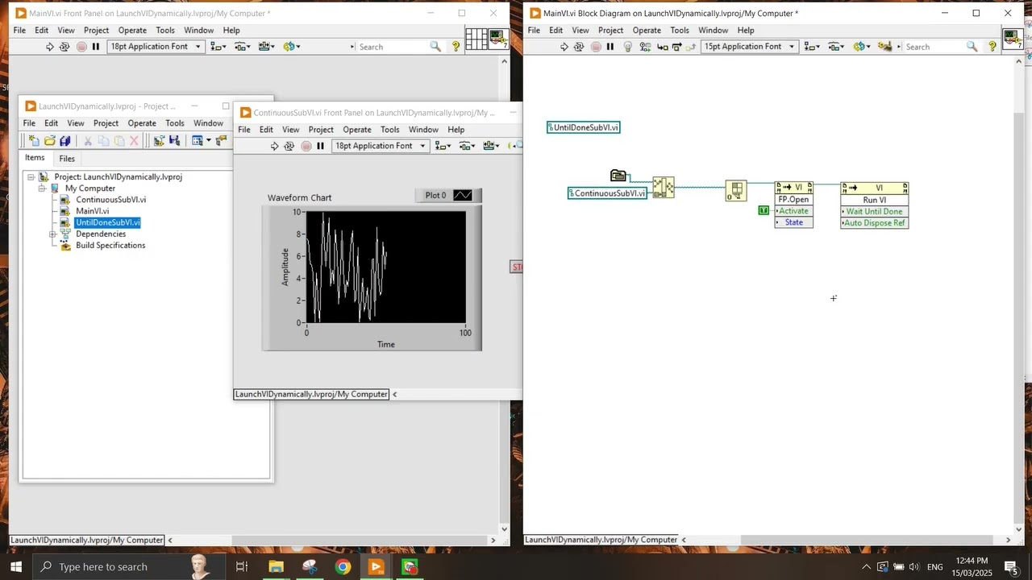The height and width of the screenshot is (580, 1032).
Task: Toggle Retain Wire Values in Block Diagram
Action: [645, 47]
